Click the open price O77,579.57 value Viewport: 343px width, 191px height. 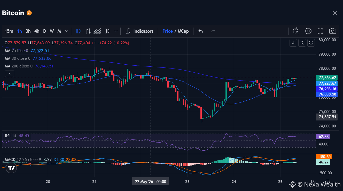(x=15, y=43)
